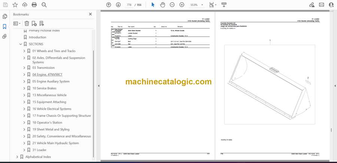Jump to 05 Engine Auxiliary System
337x163 pixels.
51,82
